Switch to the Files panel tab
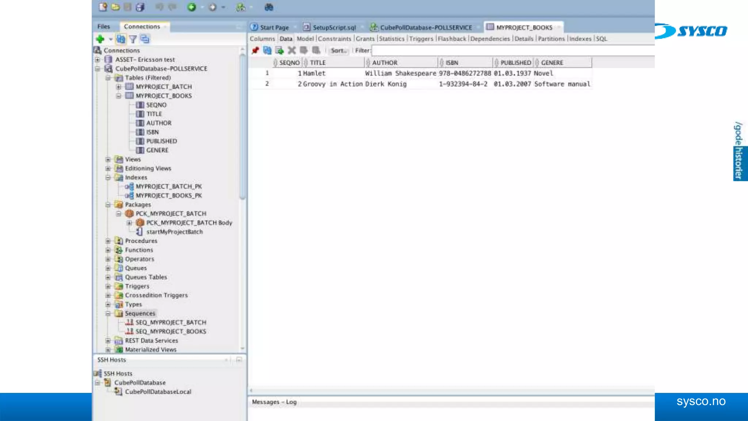Viewport: 748px width, 421px height. (x=103, y=27)
